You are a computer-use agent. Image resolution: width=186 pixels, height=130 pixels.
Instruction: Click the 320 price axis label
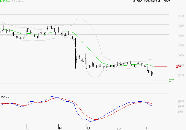point(181,26)
